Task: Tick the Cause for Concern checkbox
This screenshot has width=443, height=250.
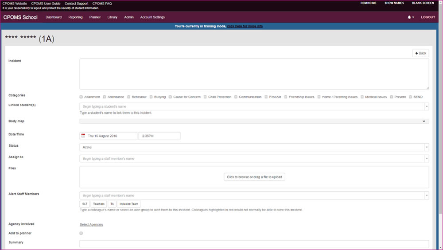Action: click(x=170, y=97)
